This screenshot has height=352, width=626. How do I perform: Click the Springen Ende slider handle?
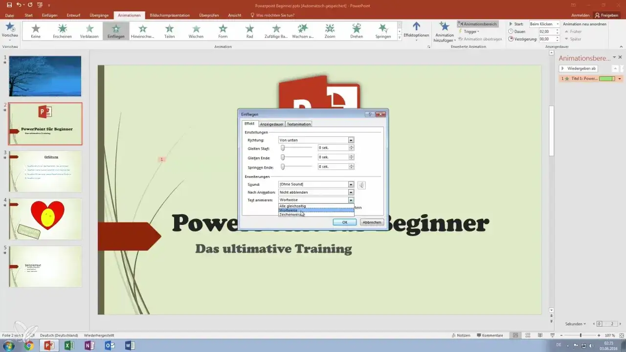coord(283,167)
